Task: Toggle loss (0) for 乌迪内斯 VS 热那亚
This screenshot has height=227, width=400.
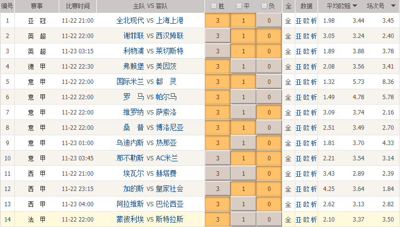Action: 269,143
